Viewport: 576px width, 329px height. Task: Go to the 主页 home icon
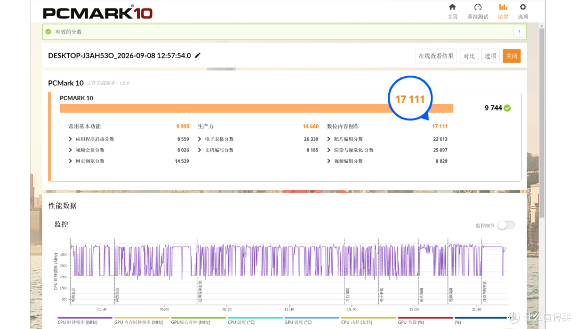pos(452,7)
